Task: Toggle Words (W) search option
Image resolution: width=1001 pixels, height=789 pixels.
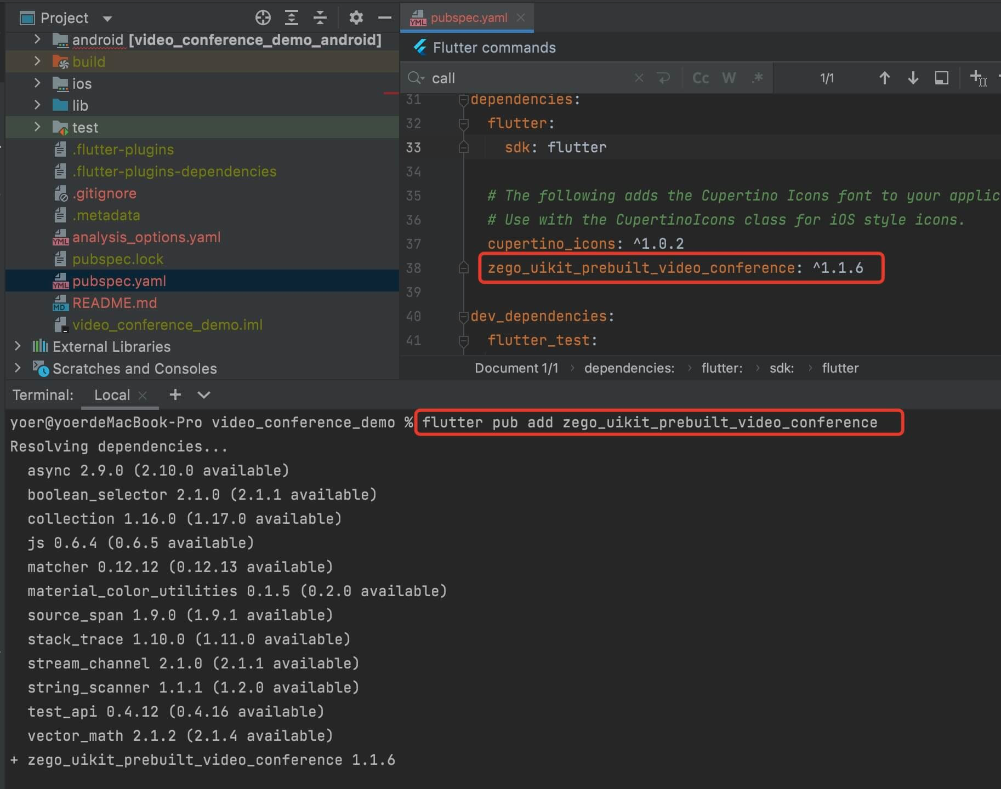Action: [729, 78]
